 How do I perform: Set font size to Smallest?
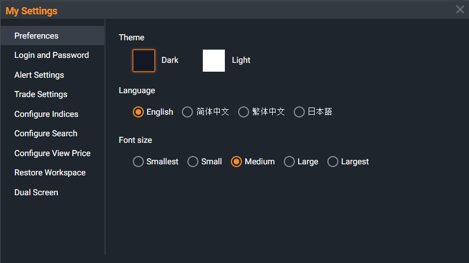pyautogui.click(x=138, y=162)
